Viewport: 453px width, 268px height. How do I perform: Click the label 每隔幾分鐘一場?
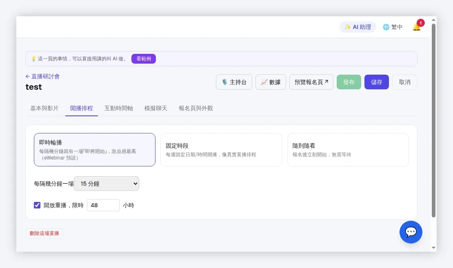point(54,184)
